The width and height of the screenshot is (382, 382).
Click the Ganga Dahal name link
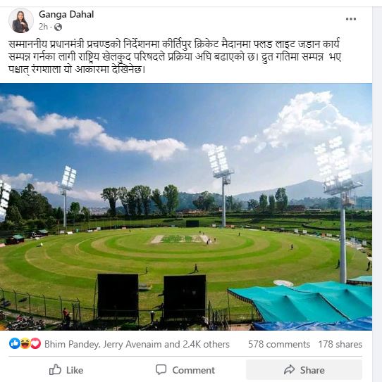(x=66, y=14)
